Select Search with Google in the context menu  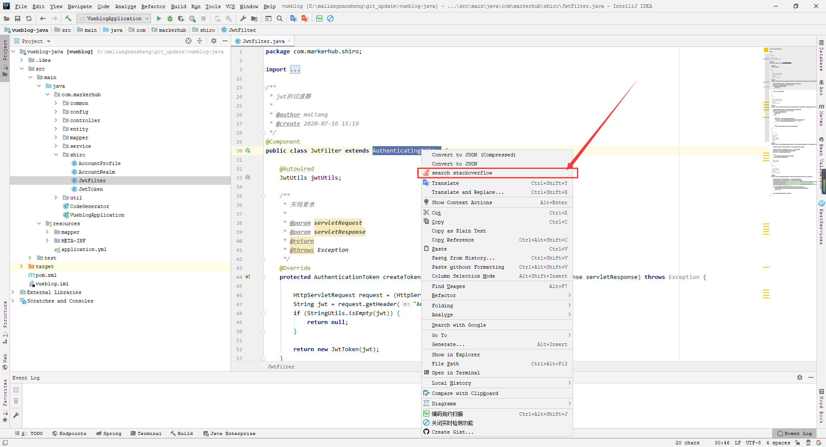point(497,325)
